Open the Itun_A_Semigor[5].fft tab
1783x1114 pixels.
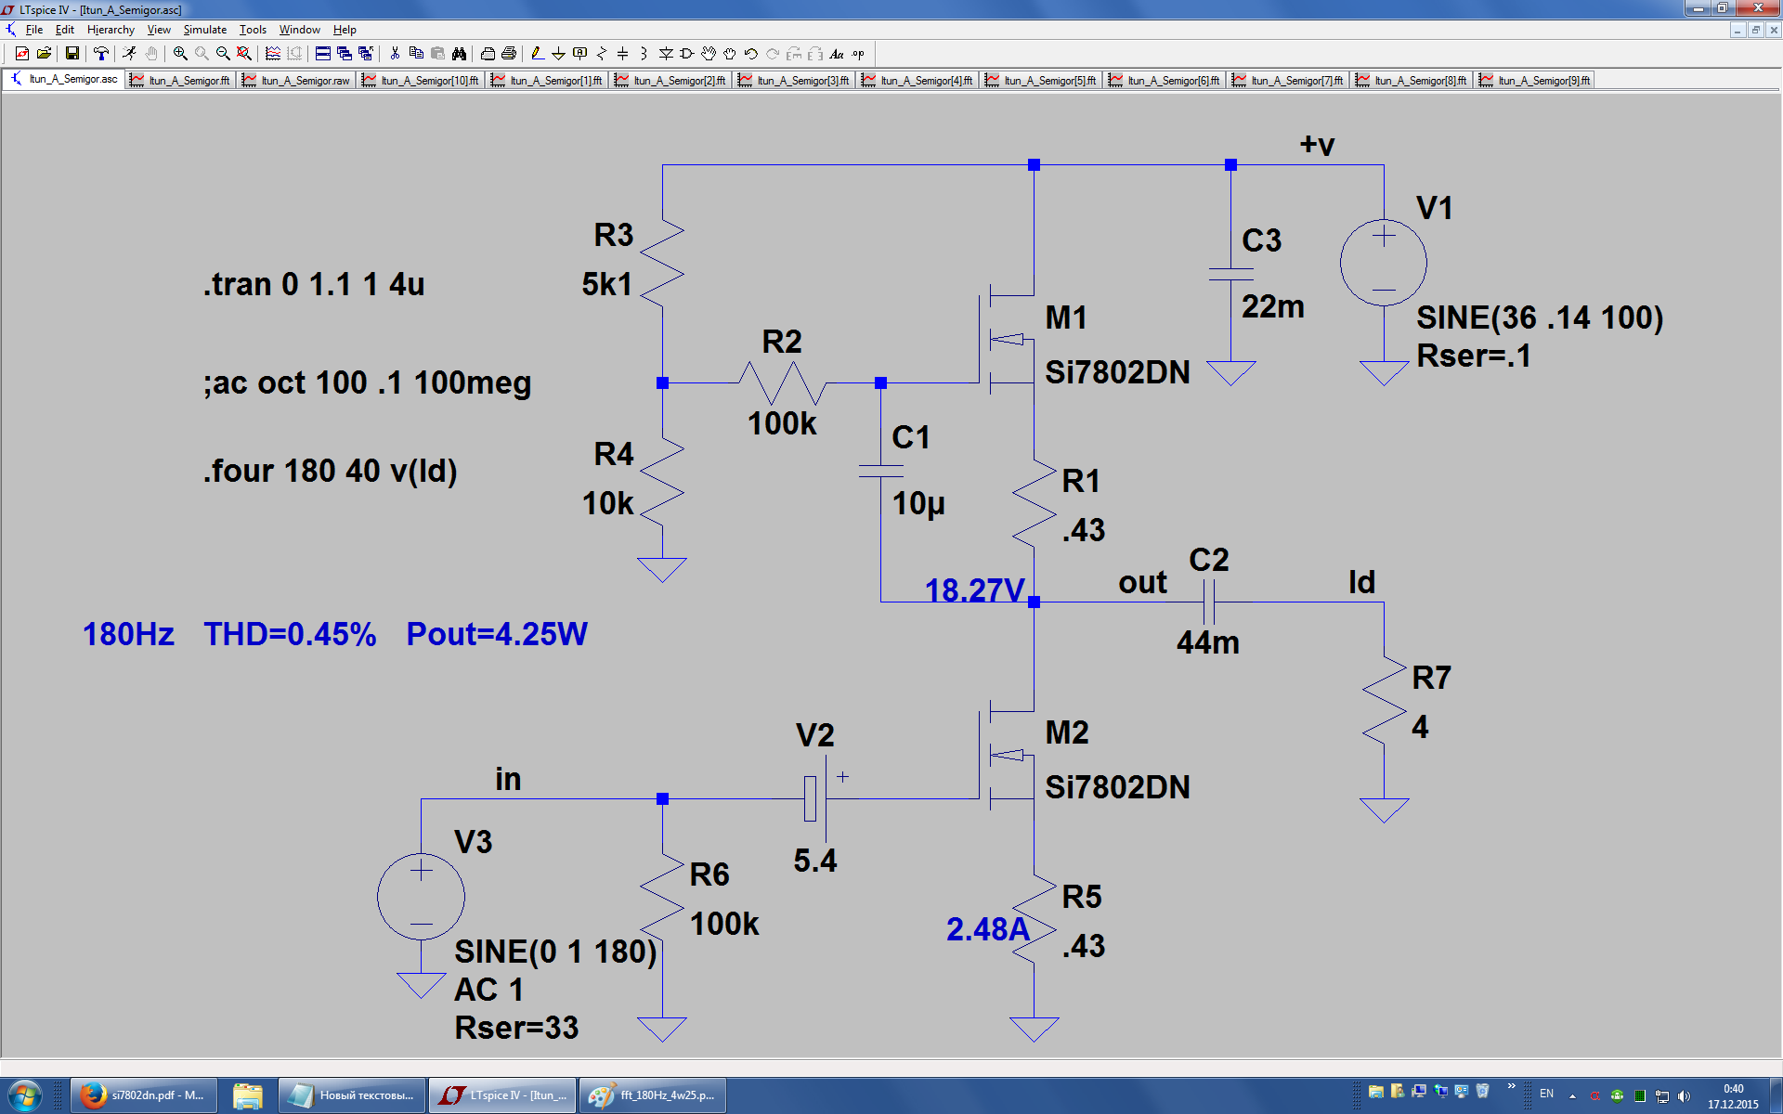pos(1042,81)
